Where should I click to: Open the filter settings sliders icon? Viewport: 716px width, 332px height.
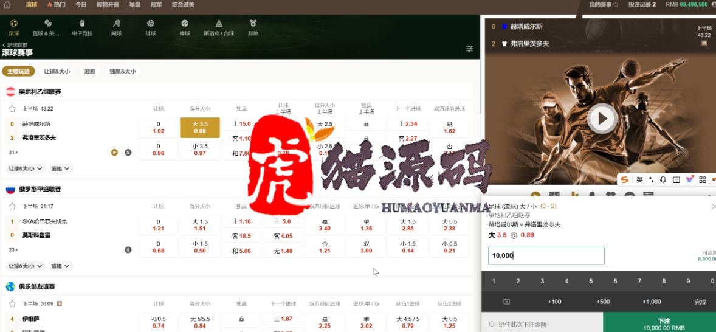tap(469, 49)
